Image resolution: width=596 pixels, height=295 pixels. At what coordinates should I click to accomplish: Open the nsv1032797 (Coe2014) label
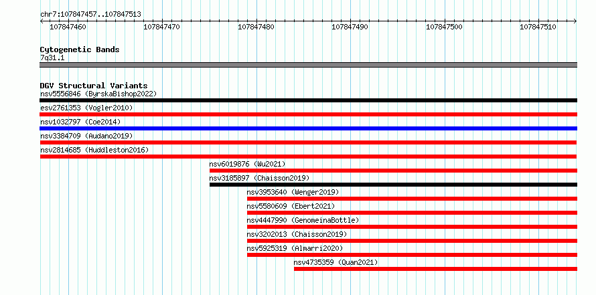pos(80,122)
